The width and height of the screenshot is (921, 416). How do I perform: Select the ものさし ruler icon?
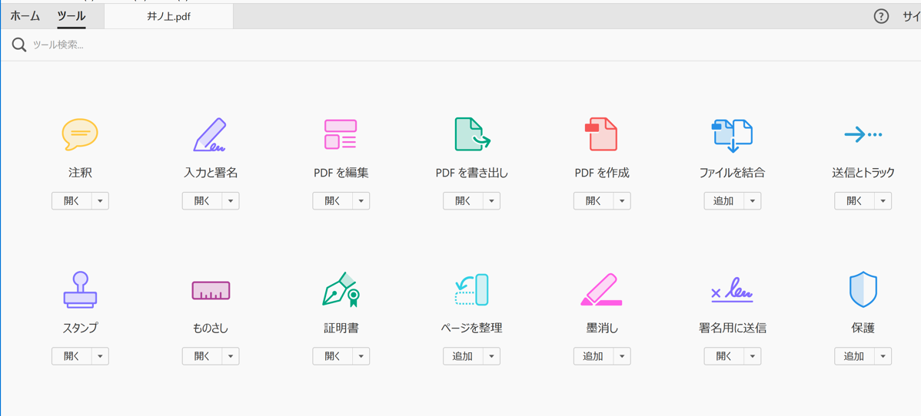211,290
